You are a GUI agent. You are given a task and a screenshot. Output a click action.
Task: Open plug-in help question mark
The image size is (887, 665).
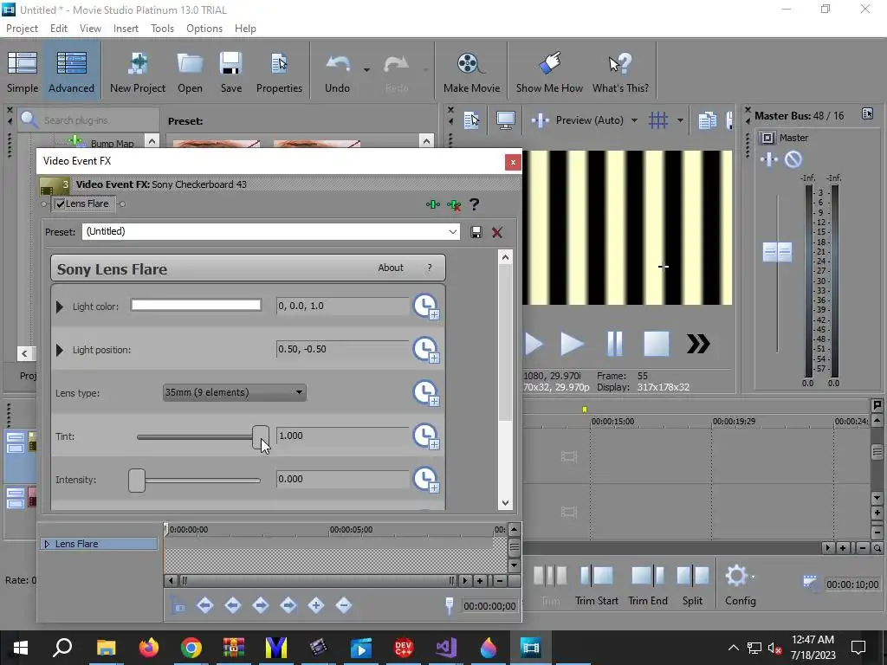[x=474, y=204]
